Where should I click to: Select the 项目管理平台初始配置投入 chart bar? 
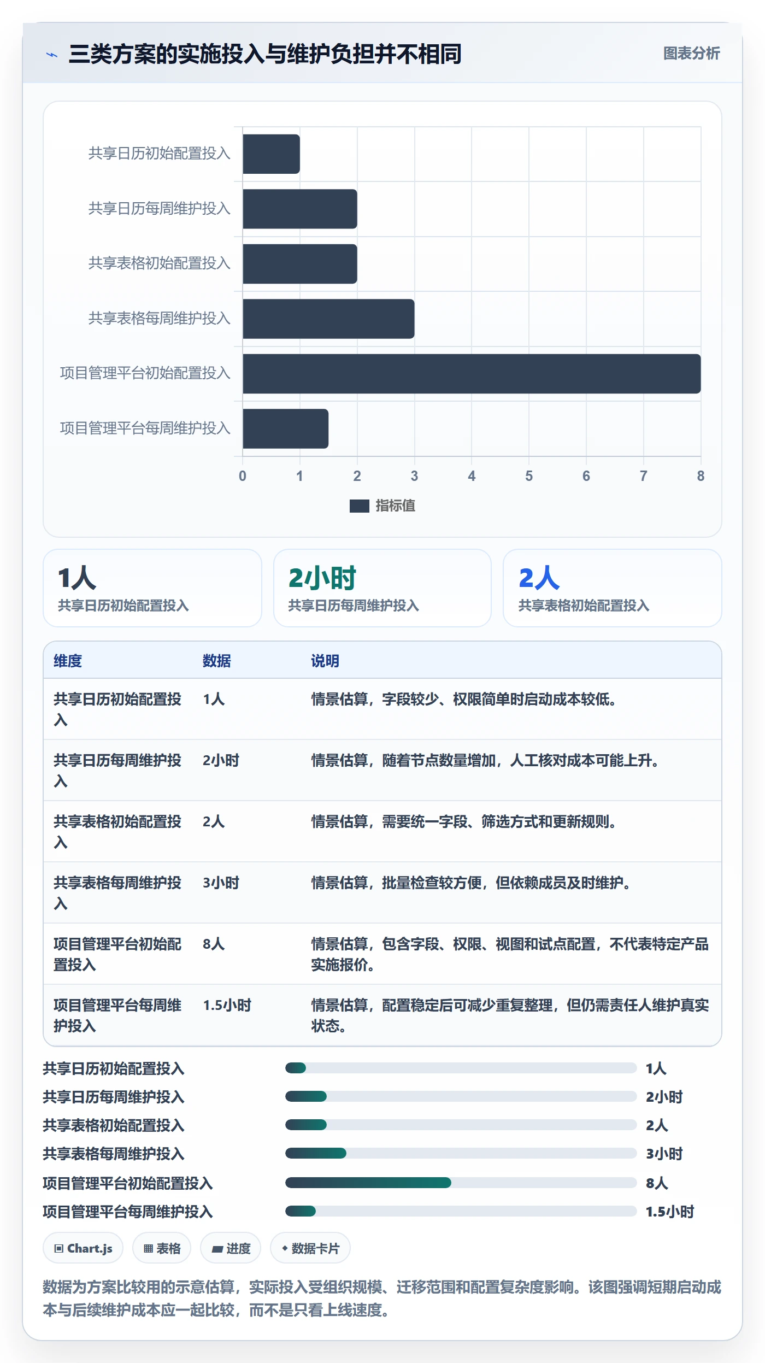pos(472,374)
